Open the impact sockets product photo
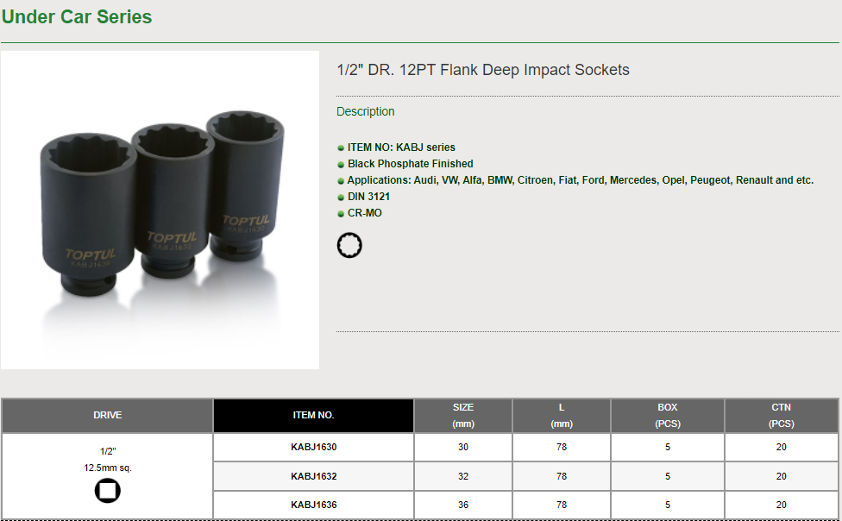This screenshot has height=521, width=842. pos(160,210)
